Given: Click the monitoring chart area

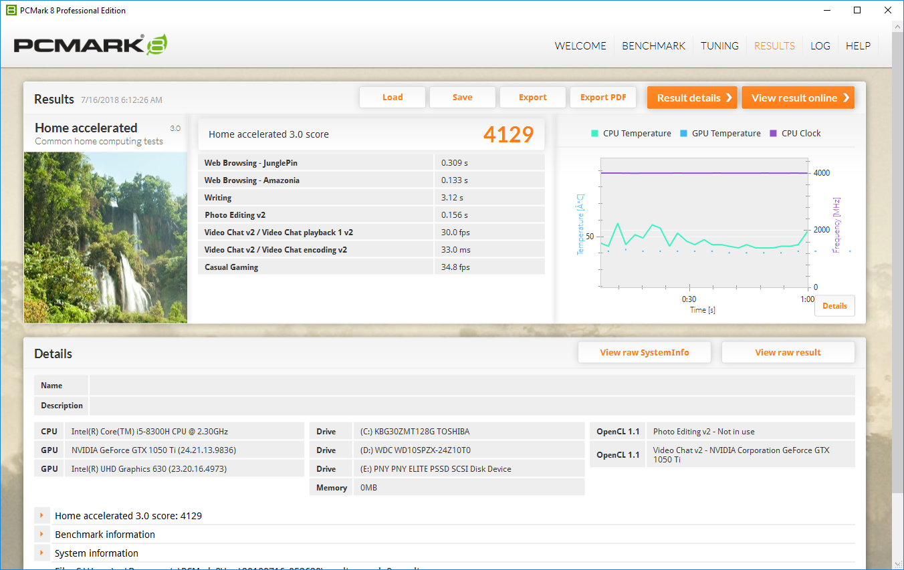Looking at the screenshot, I should (x=704, y=223).
